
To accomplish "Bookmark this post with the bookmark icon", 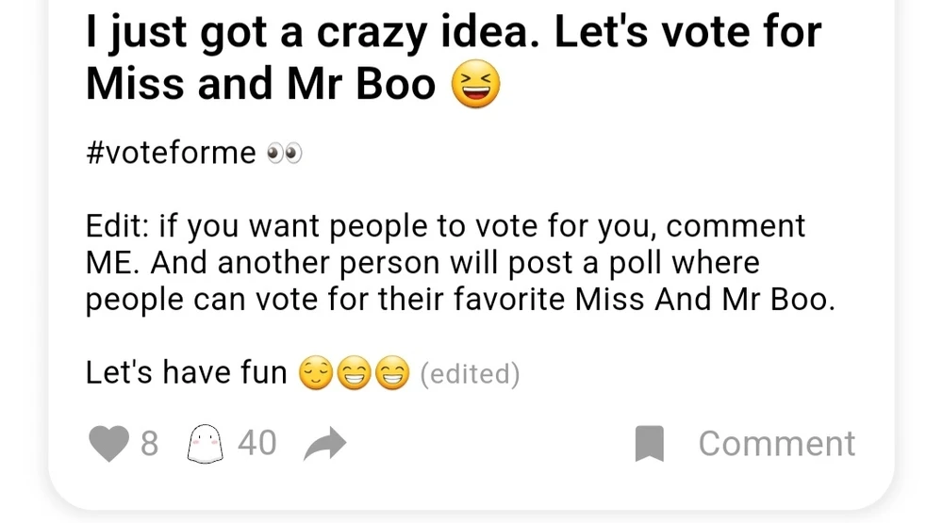I will 650,444.
